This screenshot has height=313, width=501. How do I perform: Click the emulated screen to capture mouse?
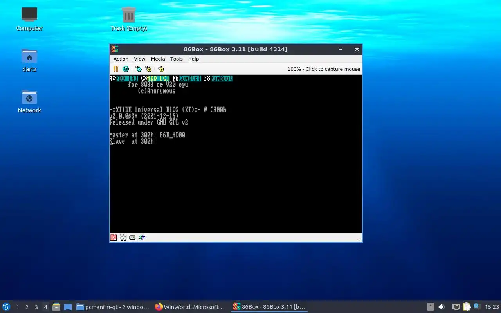tap(236, 154)
